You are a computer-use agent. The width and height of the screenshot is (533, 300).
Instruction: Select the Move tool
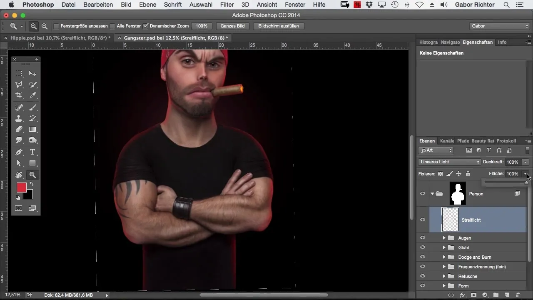[32, 74]
